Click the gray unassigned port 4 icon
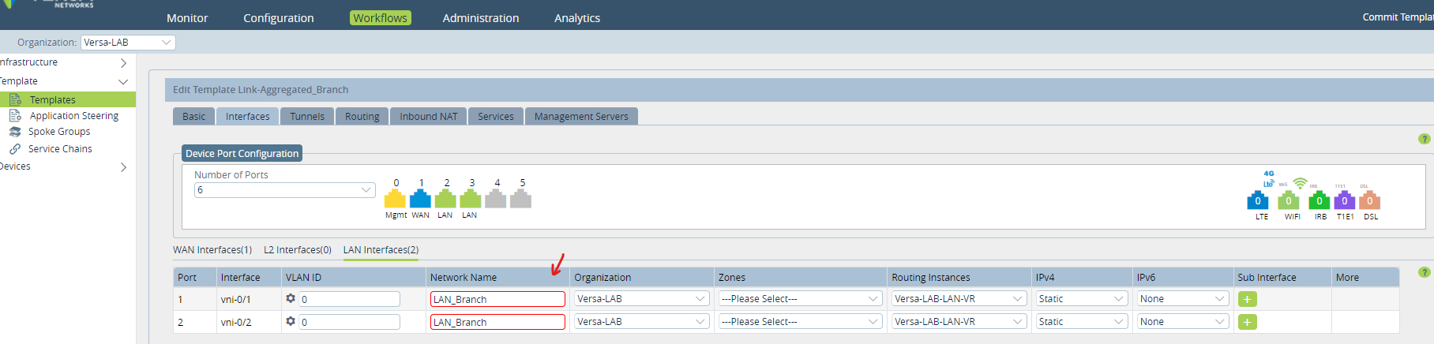 pyautogui.click(x=496, y=199)
